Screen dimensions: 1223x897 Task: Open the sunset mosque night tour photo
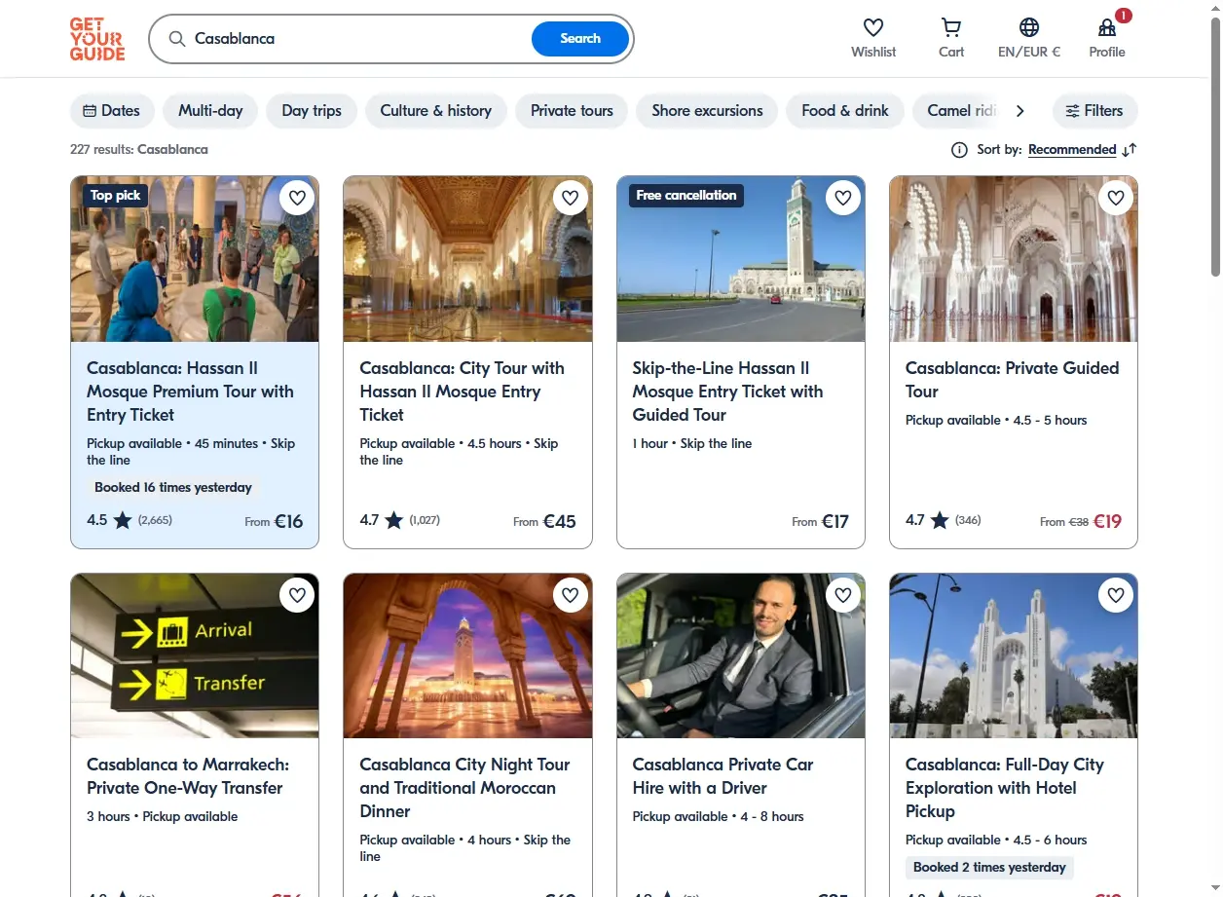pos(467,655)
